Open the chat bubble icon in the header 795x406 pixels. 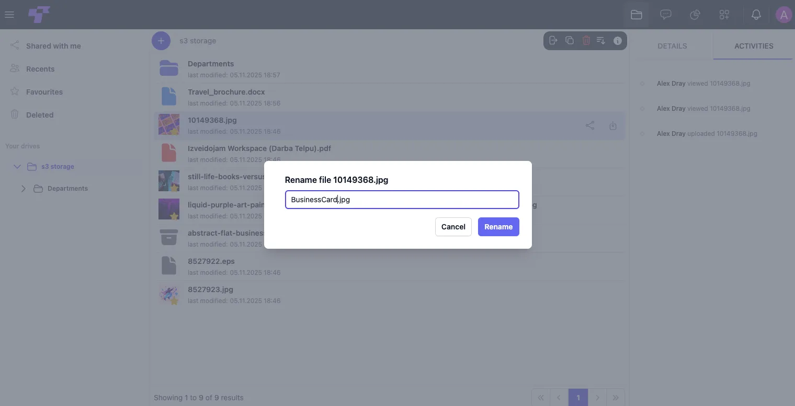(666, 15)
